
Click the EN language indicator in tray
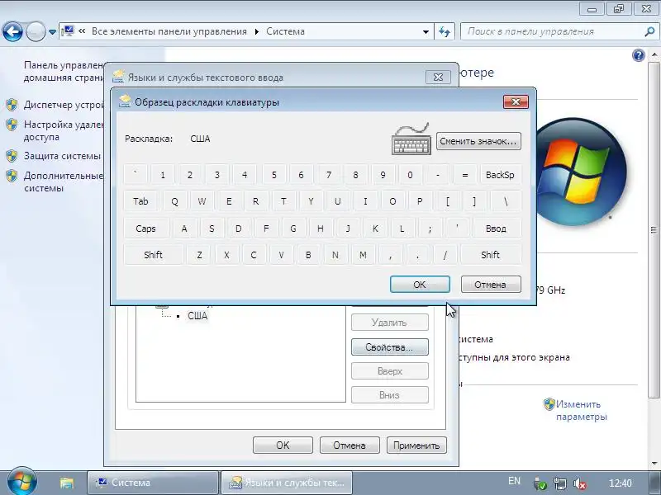point(514,481)
